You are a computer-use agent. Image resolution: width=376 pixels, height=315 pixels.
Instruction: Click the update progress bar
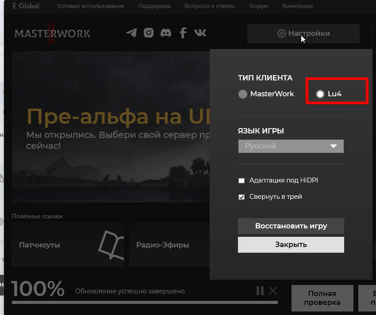pos(145,302)
